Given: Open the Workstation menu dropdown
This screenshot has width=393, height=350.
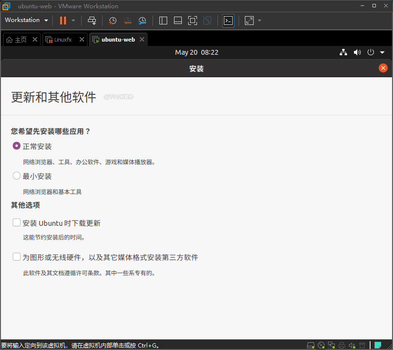Looking at the screenshot, I should click(x=26, y=20).
